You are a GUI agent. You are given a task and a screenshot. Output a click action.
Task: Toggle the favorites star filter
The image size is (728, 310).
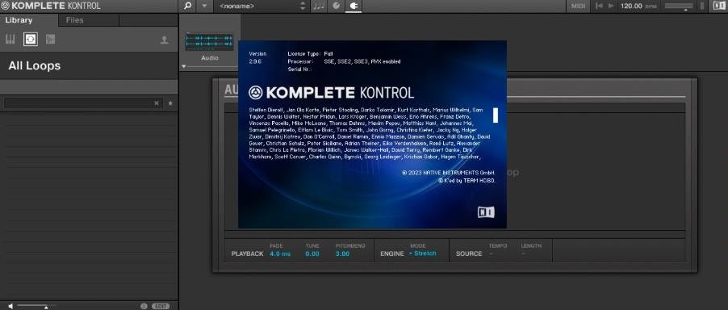tap(170, 103)
